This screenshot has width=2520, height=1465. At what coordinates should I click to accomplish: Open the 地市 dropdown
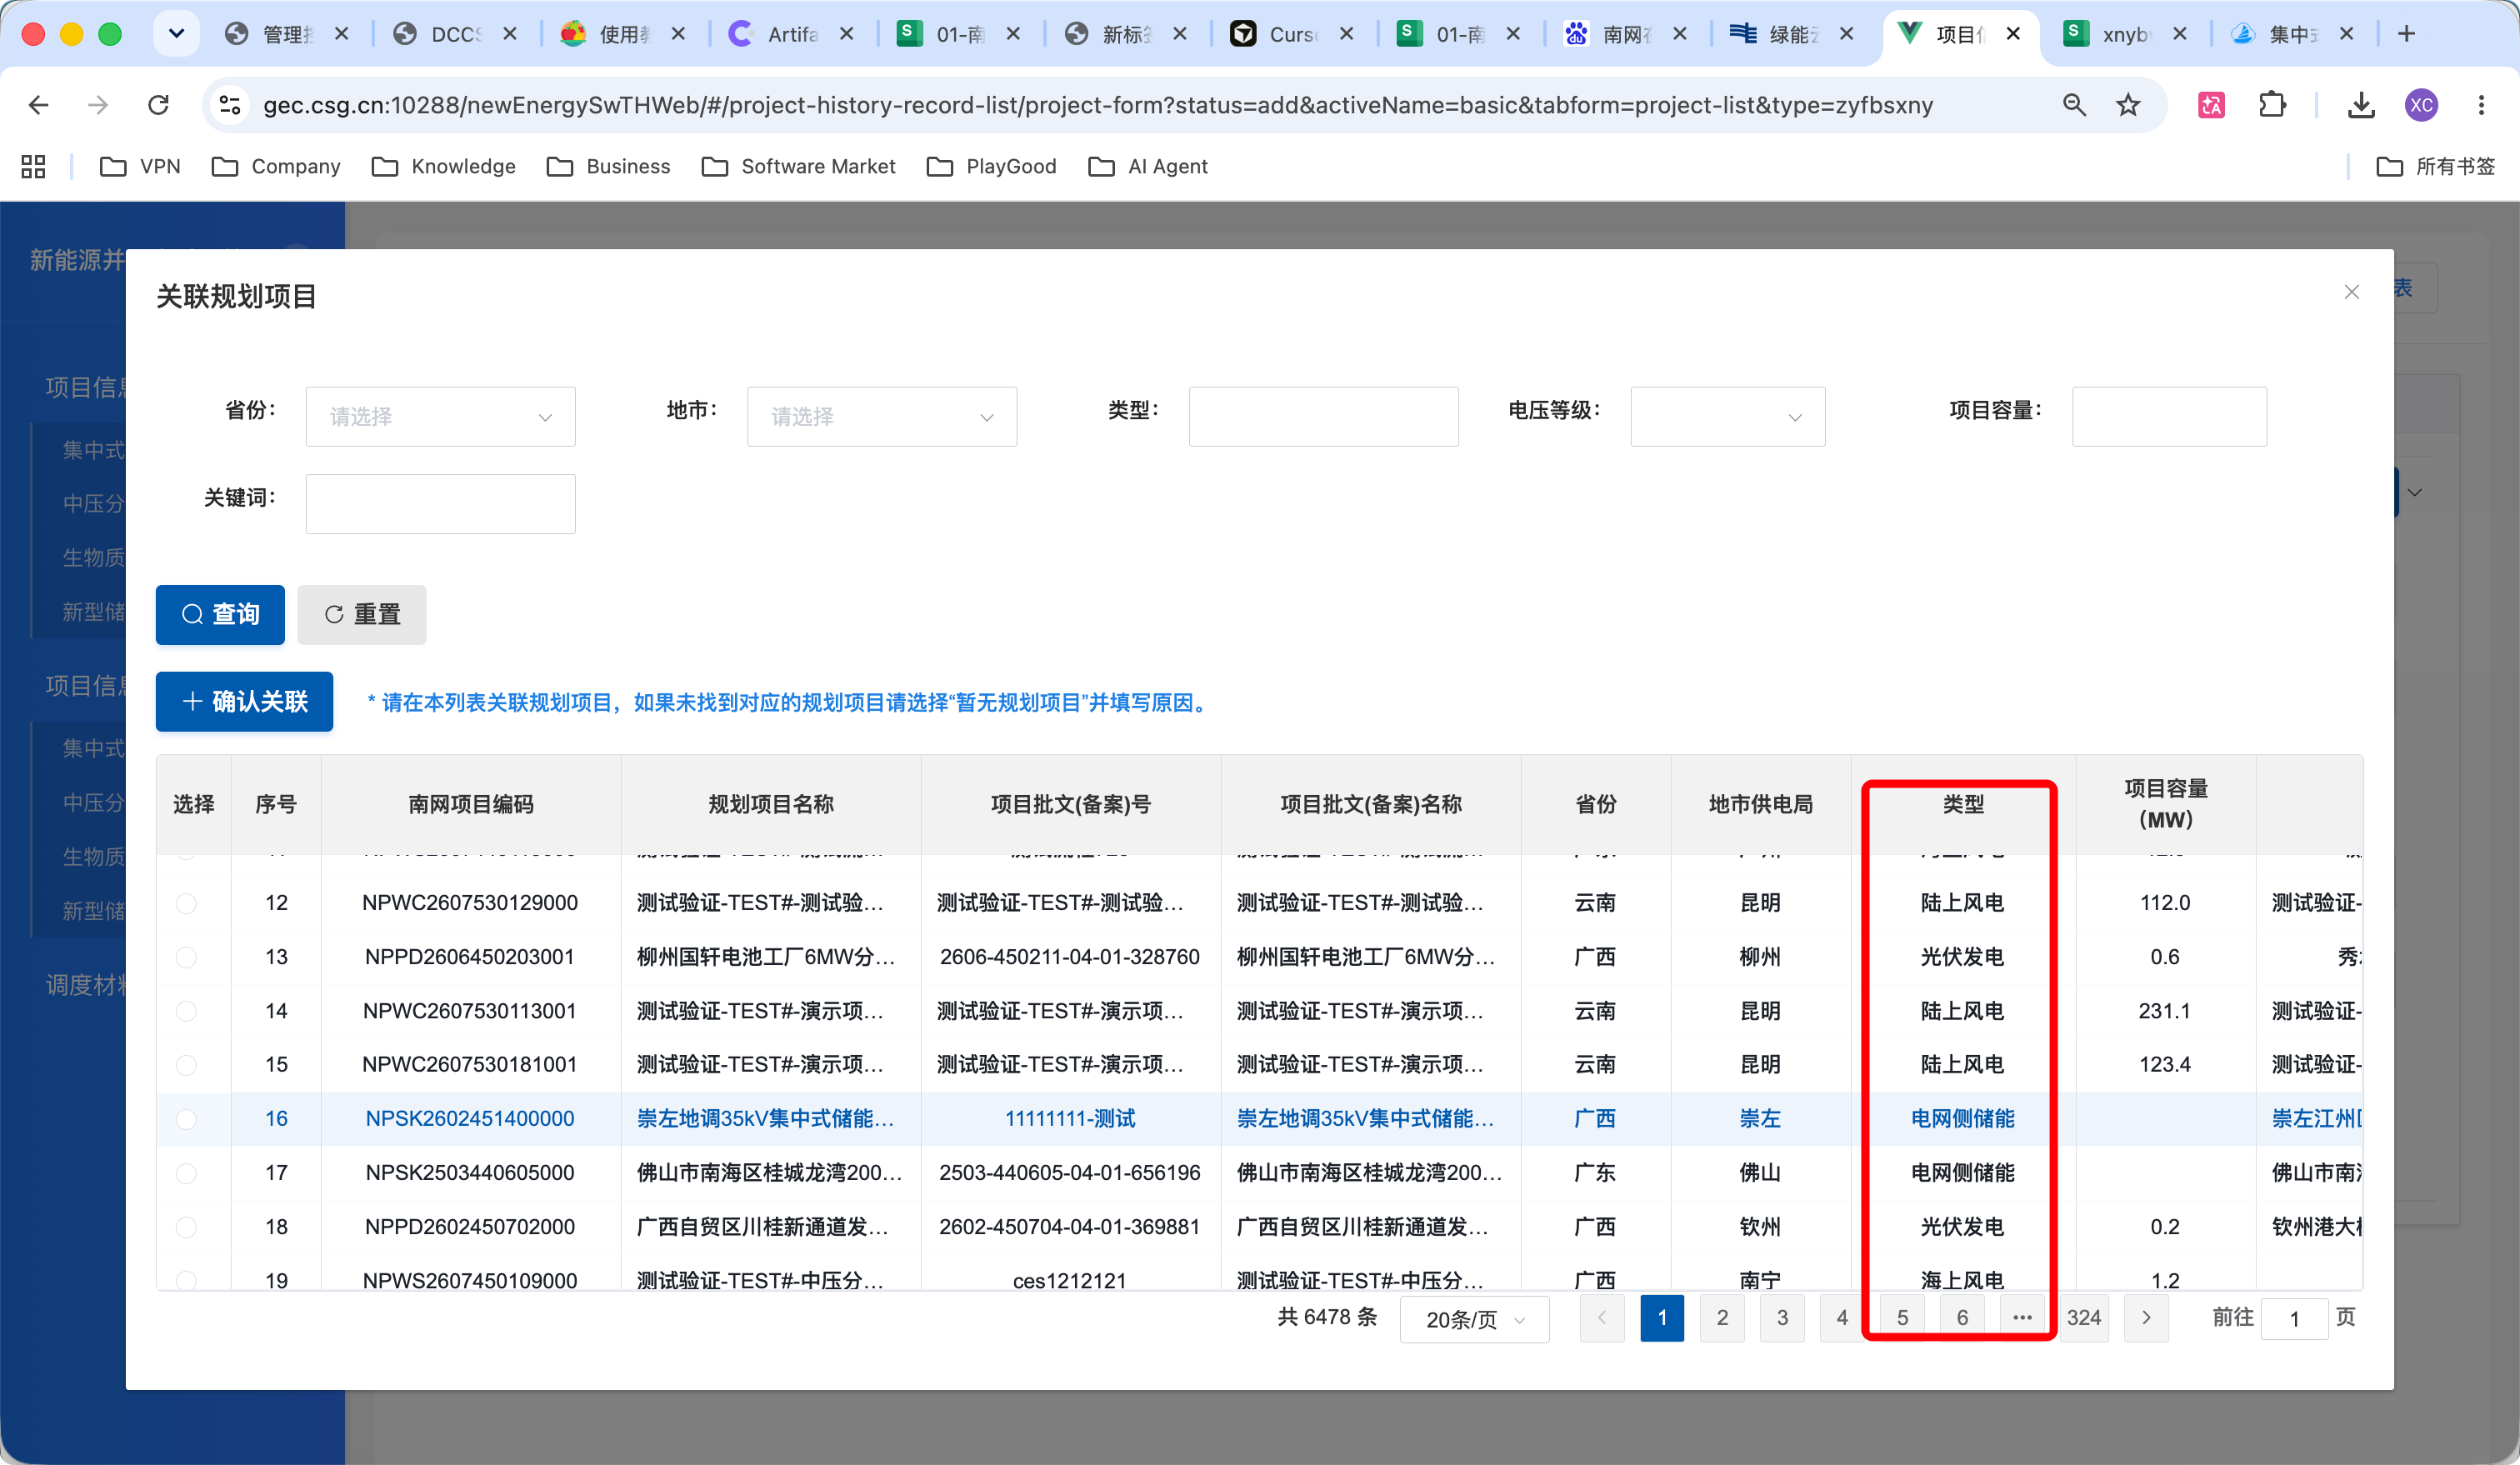coord(881,416)
